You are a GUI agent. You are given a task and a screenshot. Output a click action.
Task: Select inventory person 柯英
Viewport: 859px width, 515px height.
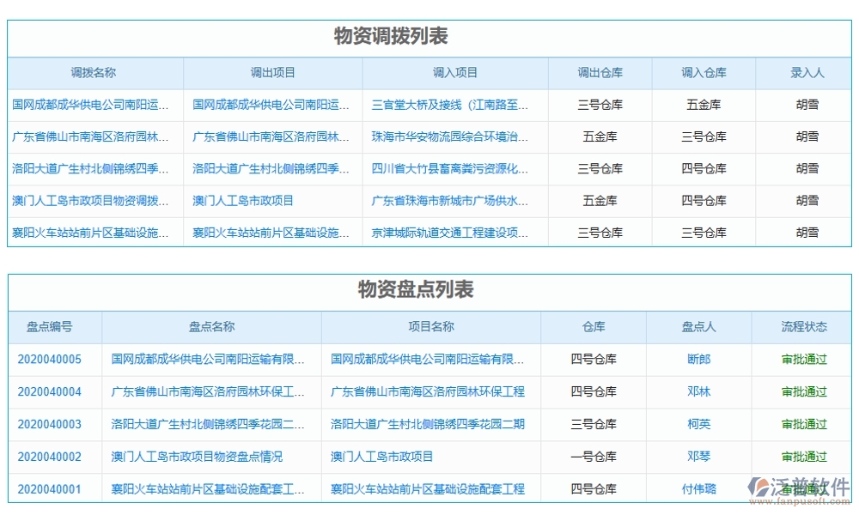[698, 425]
